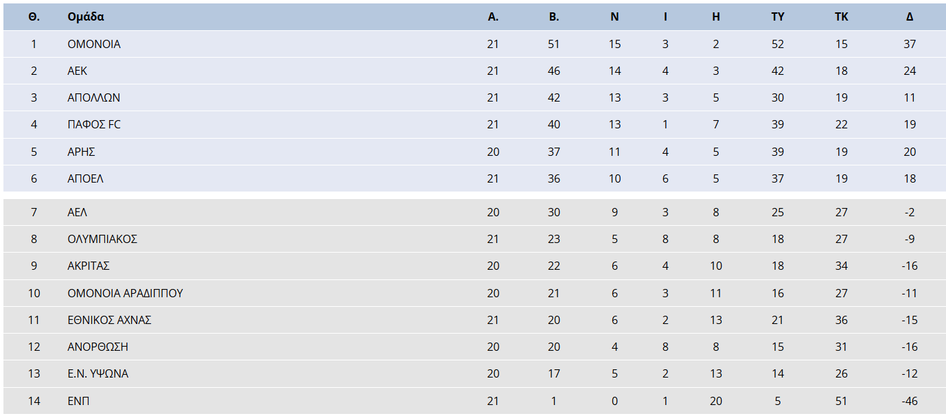Click the ΕΝΠ team in last place
Image resolution: width=946 pixels, height=416 pixels.
click(78, 401)
